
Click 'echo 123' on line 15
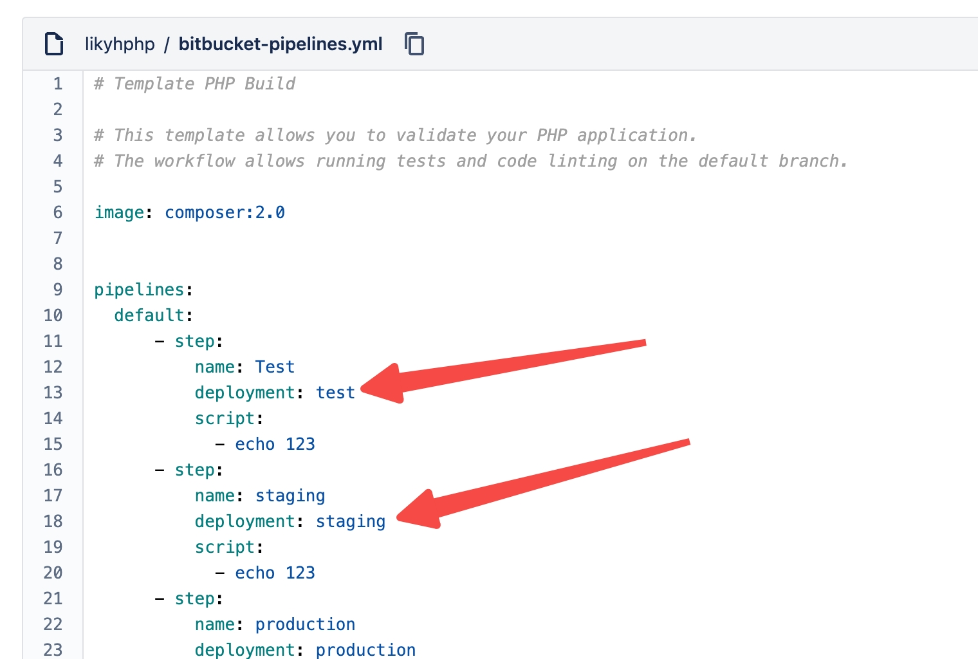click(x=275, y=444)
